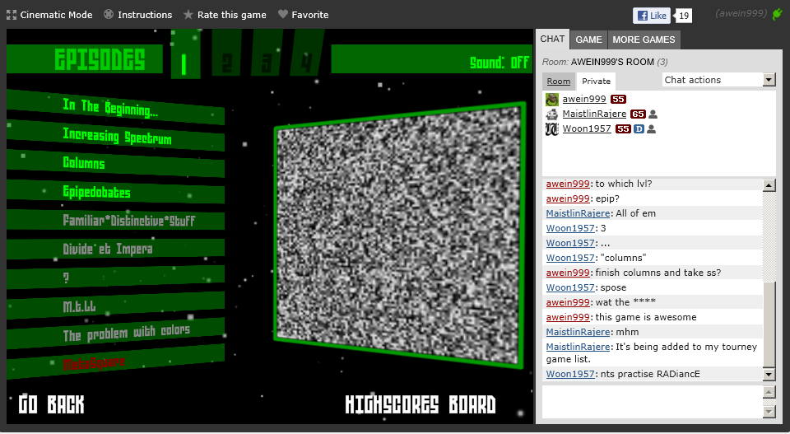The width and height of the screenshot is (790, 434).
Task: Click the friend icon next to MaistlinRajere
Action: point(653,114)
